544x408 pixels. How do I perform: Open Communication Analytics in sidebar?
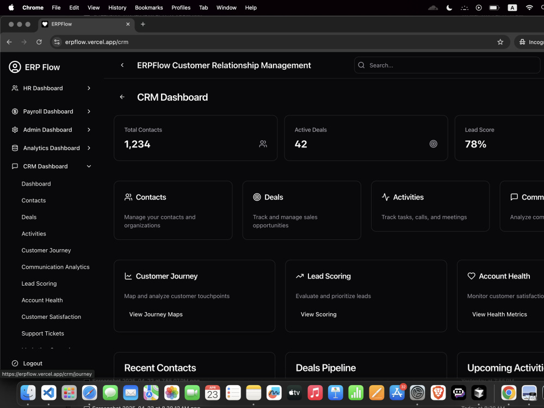(55, 267)
